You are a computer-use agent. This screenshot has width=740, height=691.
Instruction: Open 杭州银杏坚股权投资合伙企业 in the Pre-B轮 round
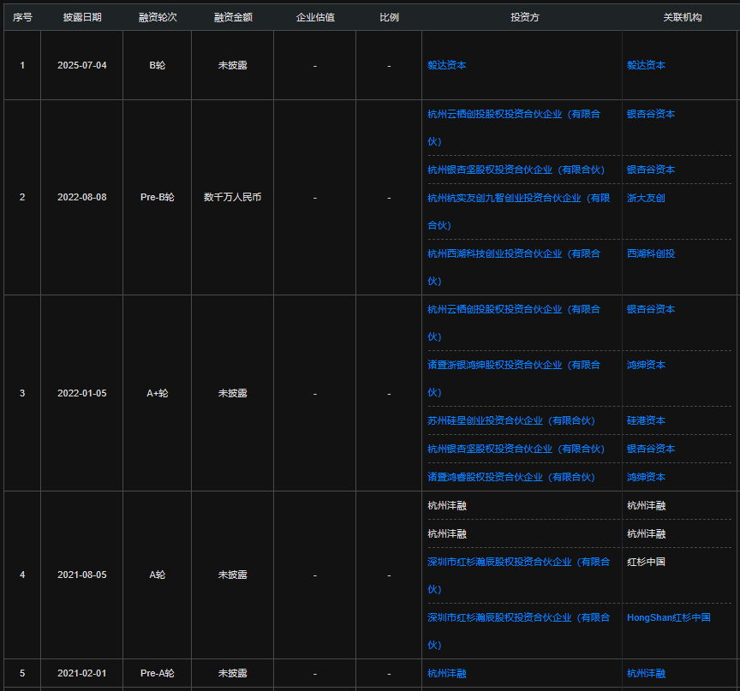click(516, 170)
